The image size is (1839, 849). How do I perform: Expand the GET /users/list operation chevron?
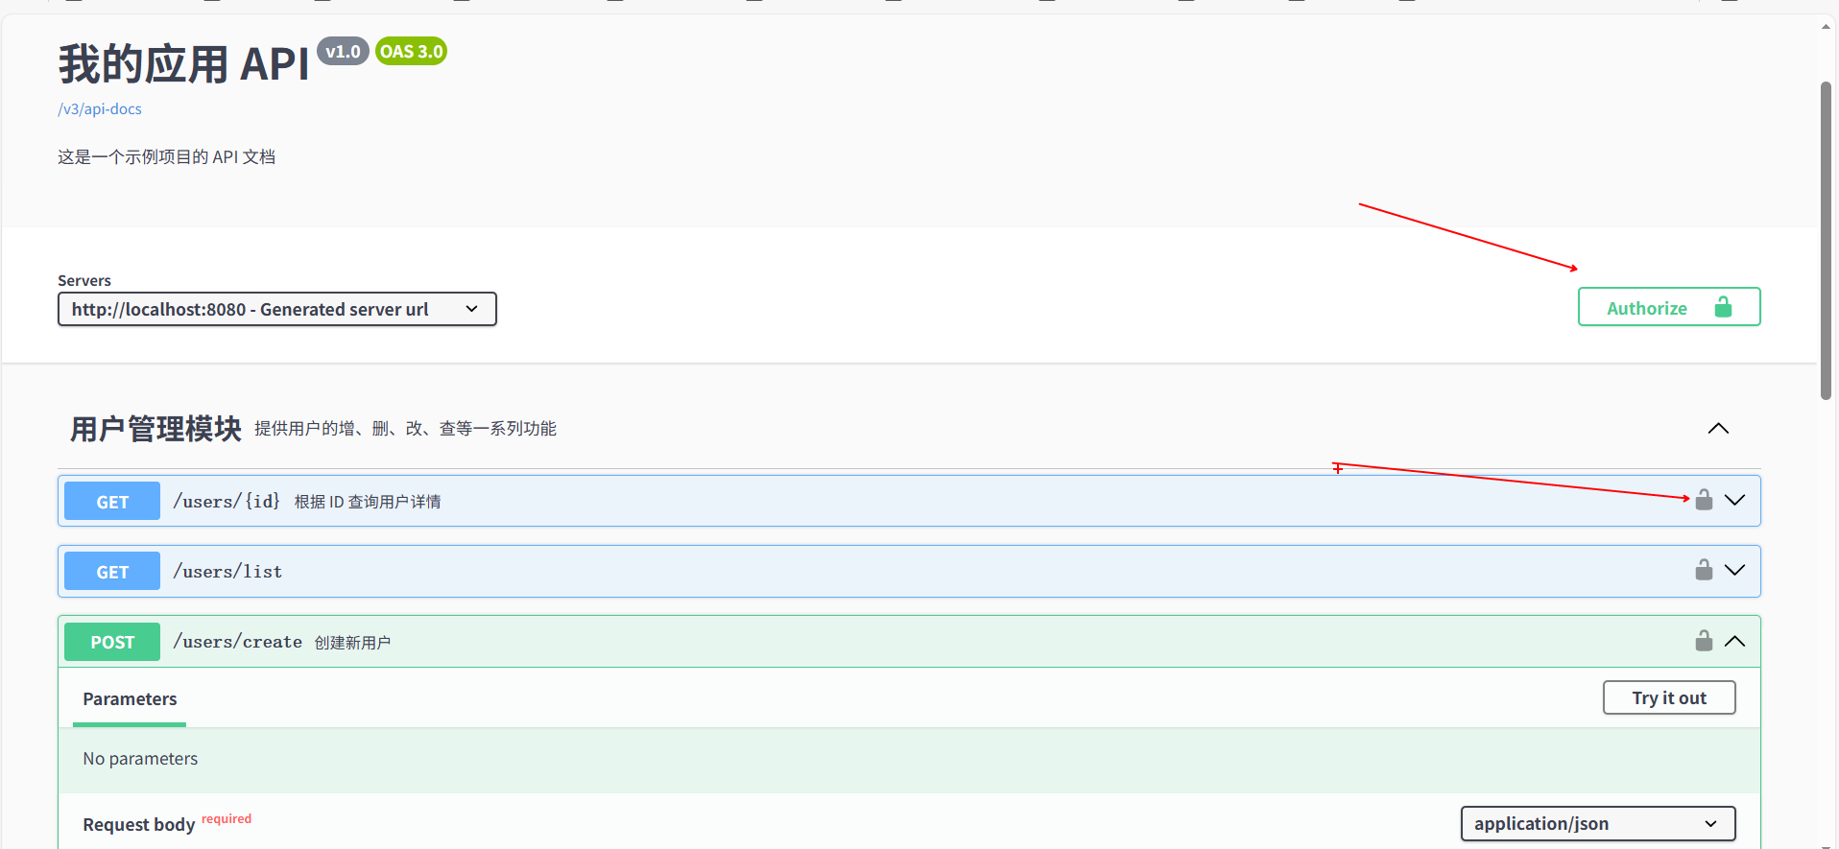1734,570
